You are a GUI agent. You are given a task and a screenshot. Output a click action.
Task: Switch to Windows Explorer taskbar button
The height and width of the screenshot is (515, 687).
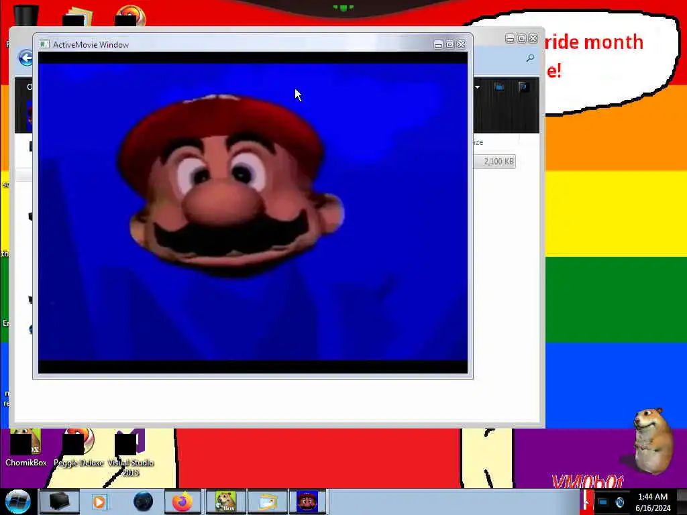268,502
